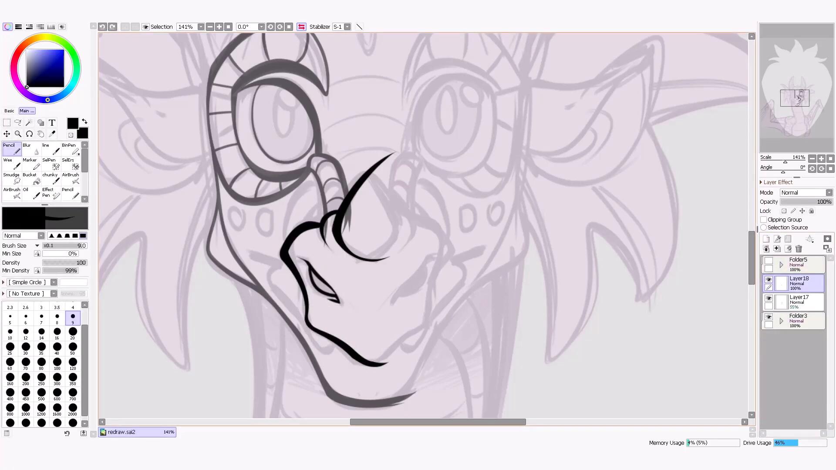Select the Zoom magnifier tool
Image resolution: width=836 pixels, height=470 pixels.
[x=18, y=134]
